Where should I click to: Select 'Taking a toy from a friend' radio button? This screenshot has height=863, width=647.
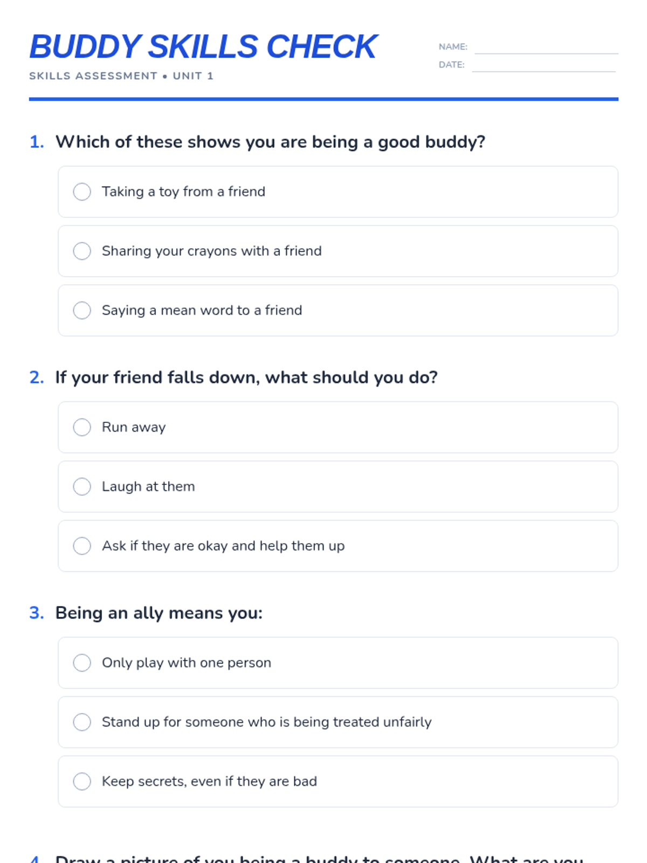(x=82, y=191)
